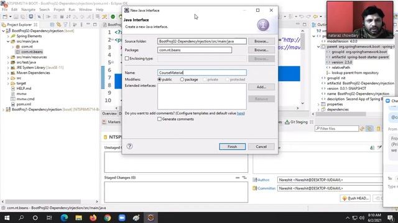Launch Firefox from taskbar
The height and width of the screenshot is (223, 398).
click(x=93, y=217)
